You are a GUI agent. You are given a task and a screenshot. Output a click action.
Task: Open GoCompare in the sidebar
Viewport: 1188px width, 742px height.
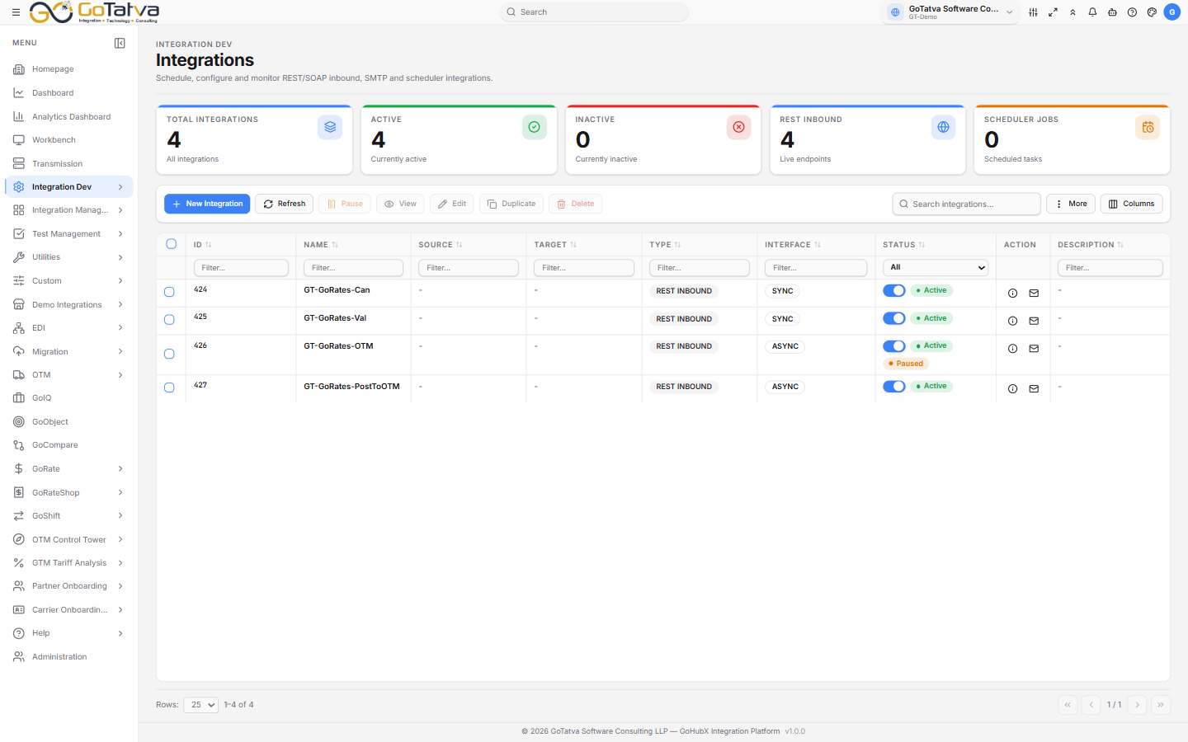[x=69, y=445]
